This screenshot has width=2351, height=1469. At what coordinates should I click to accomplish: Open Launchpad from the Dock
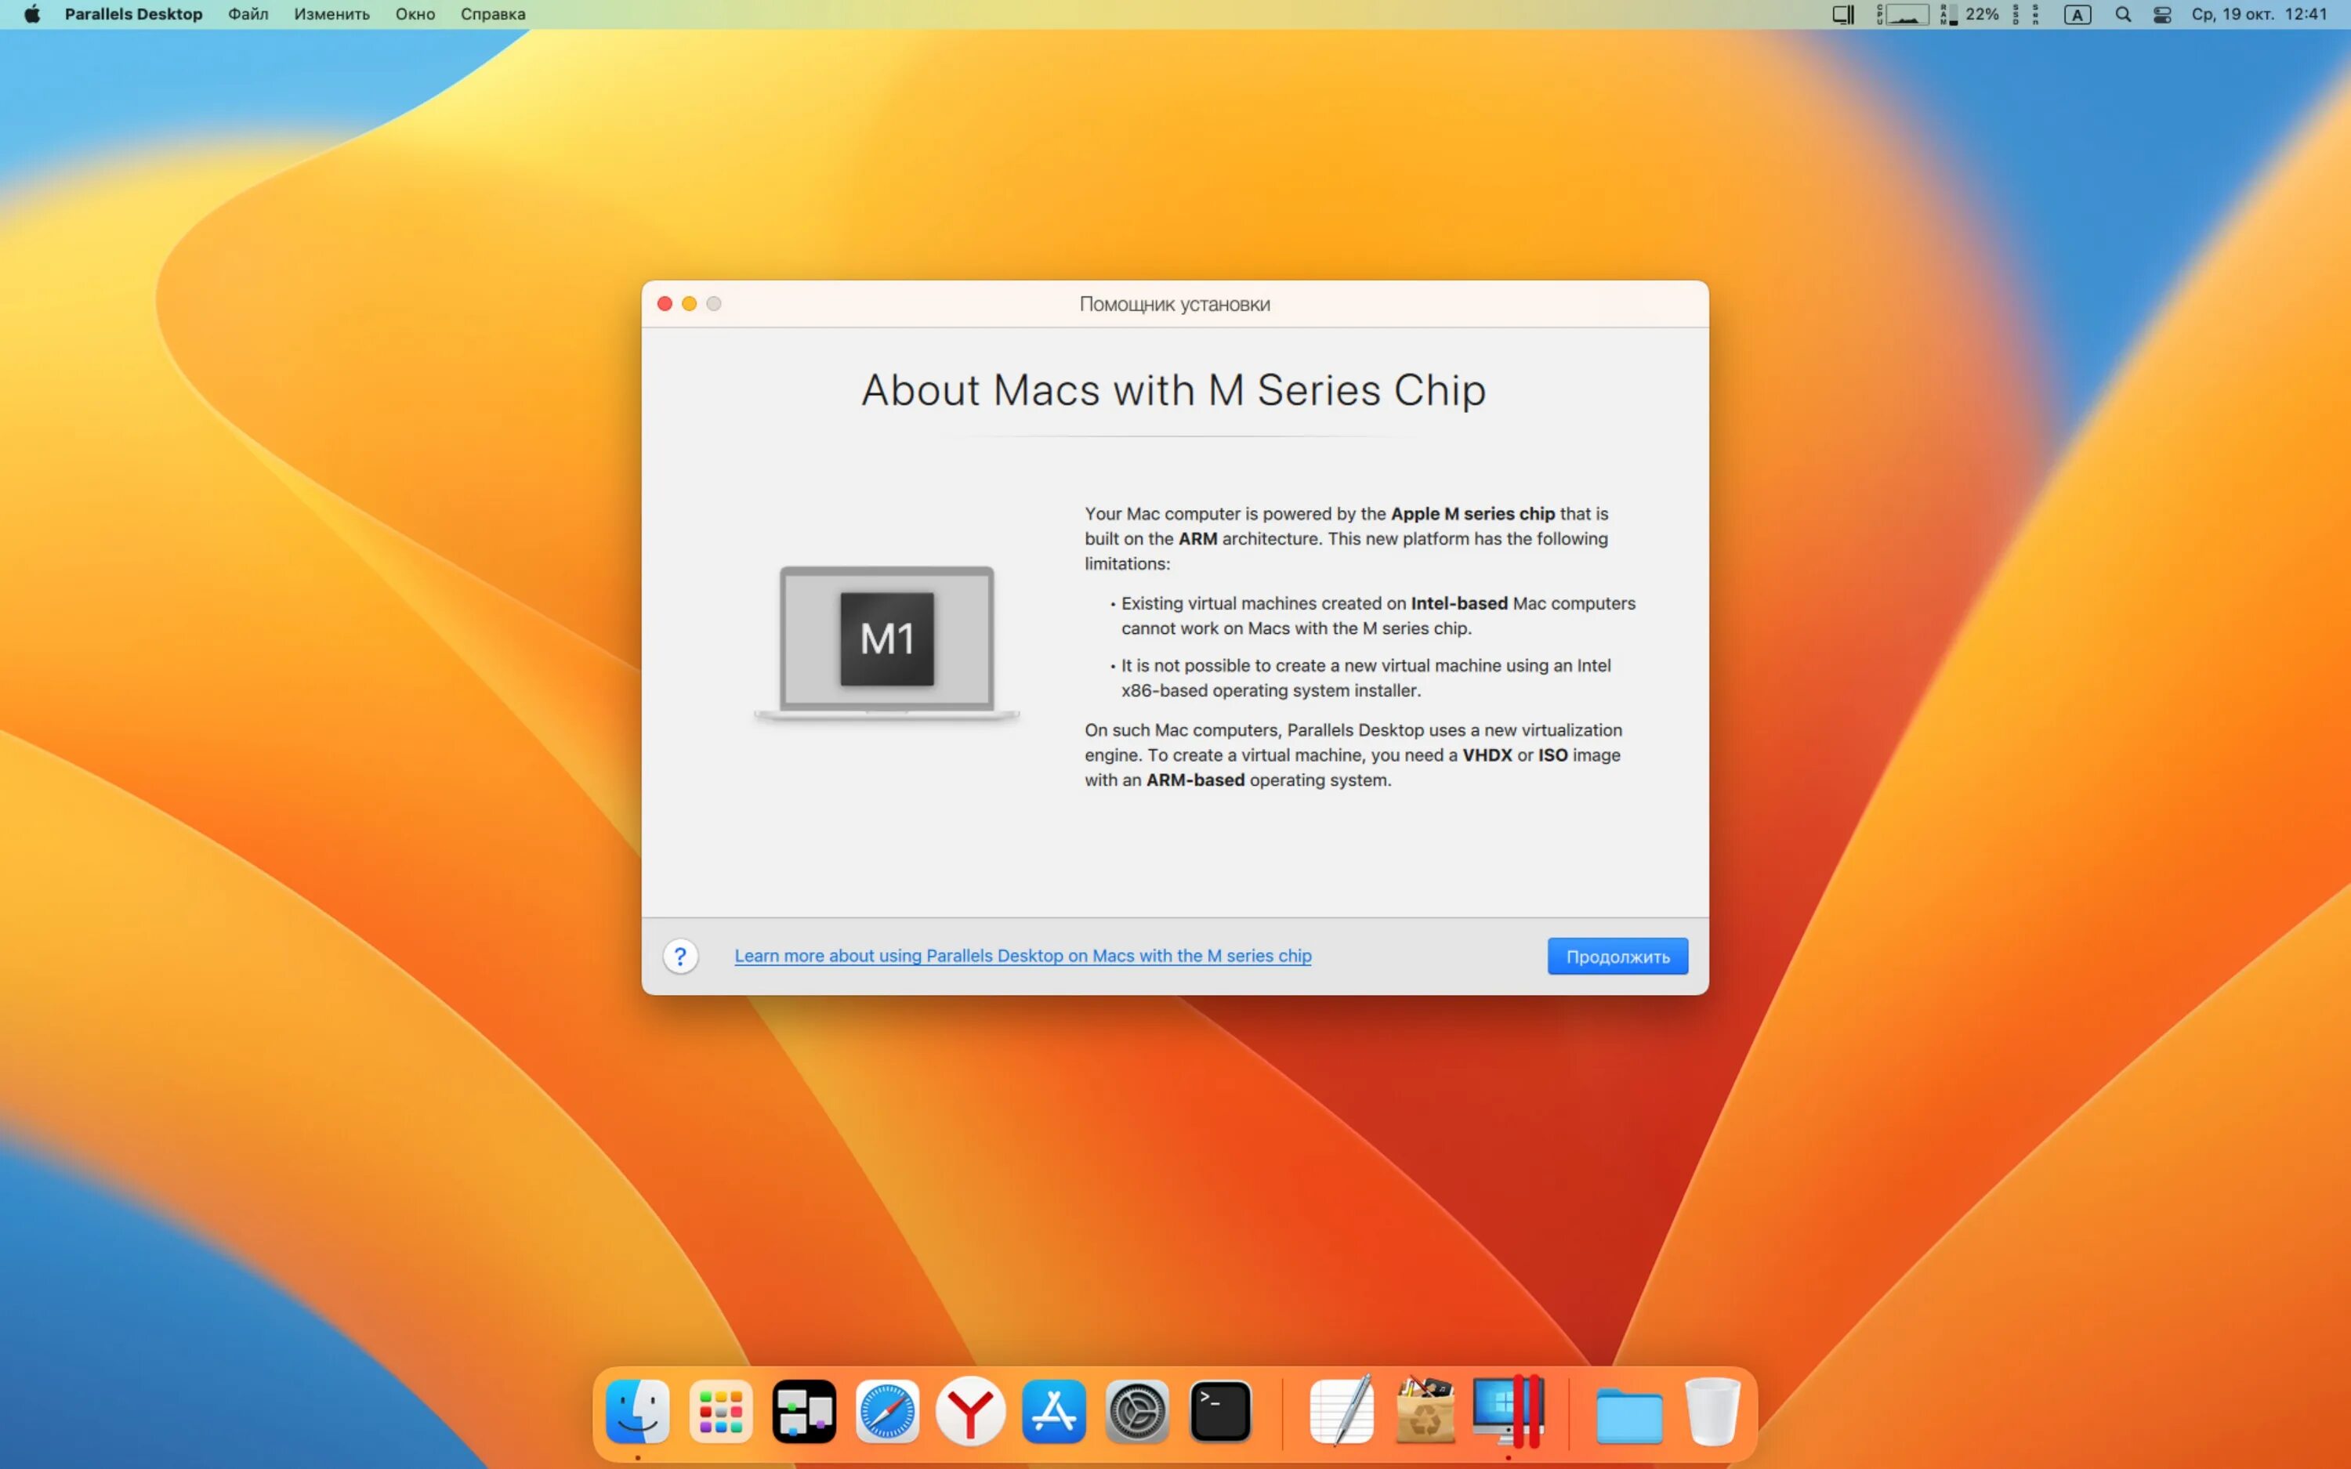click(x=721, y=1411)
